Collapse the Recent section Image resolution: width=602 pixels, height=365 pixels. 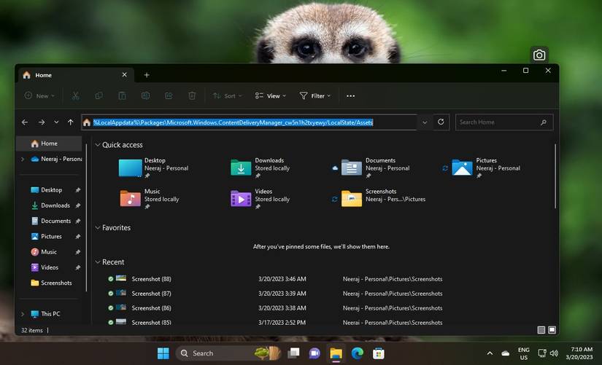(98, 262)
